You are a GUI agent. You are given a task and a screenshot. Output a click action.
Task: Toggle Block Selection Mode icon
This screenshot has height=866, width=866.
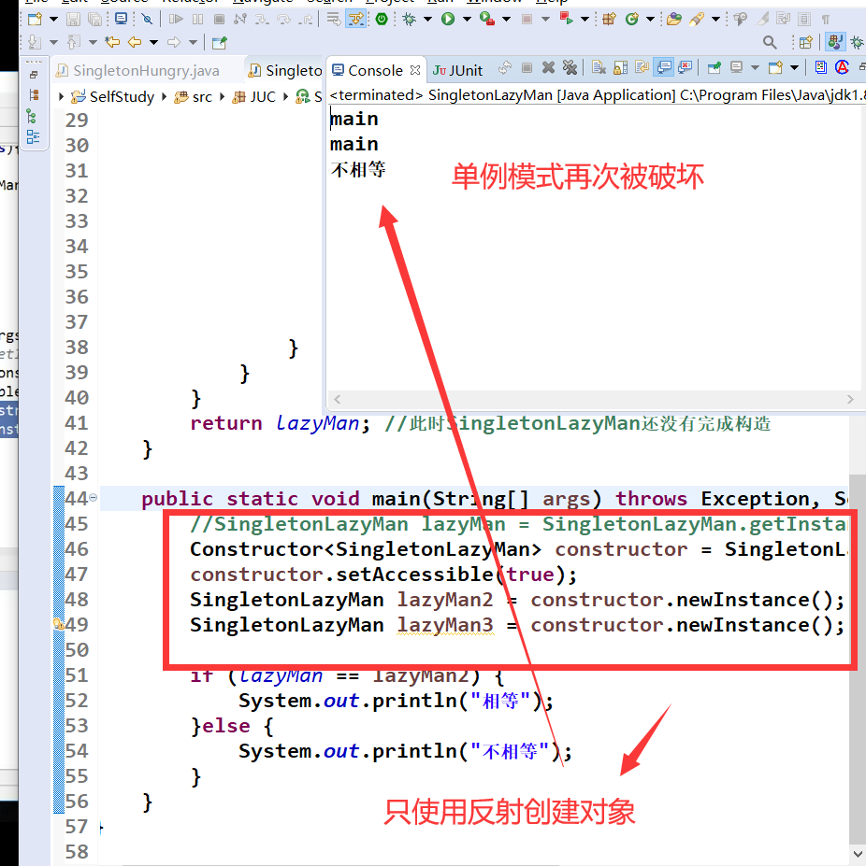click(x=804, y=20)
